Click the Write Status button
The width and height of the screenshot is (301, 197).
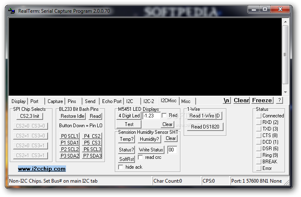[151, 150]
